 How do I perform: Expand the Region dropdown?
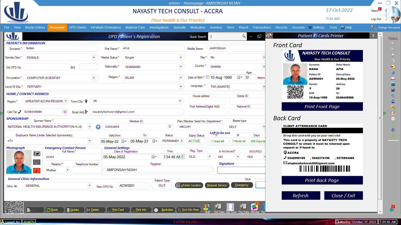66,101
